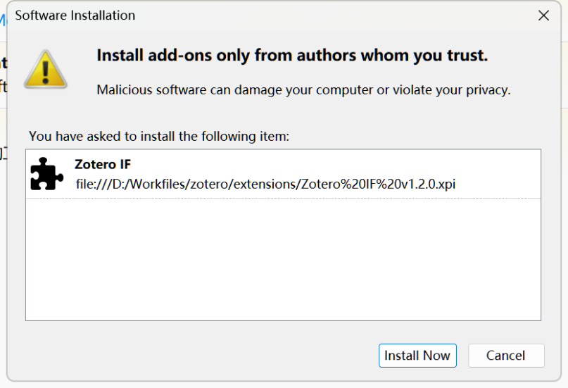The width and height of the screenshot is (568, 388).
Task: Click the dotted separator under the Zotero IF entry
Action: (283, 198)
